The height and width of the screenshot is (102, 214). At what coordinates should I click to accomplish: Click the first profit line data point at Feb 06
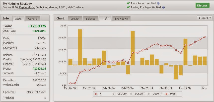click(71, 83)
